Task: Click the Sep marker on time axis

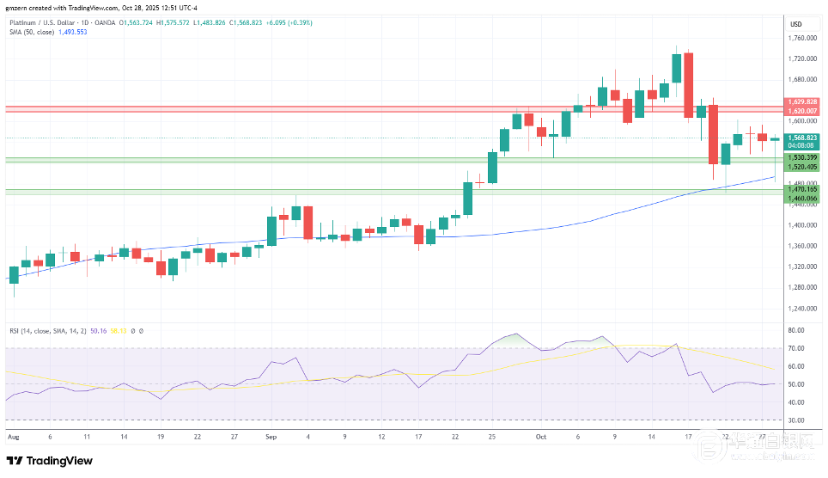Action: 271,436
